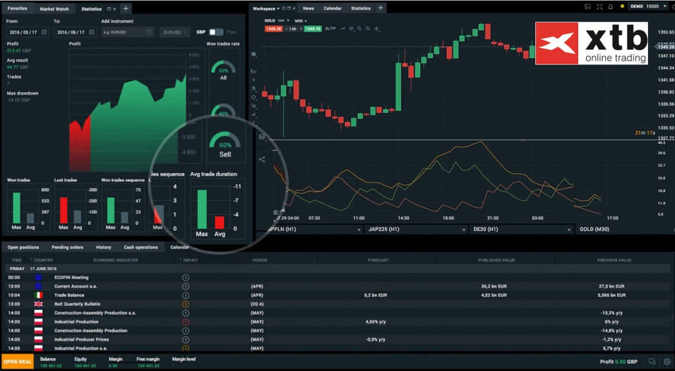Click the SL/TP button
The image size is (675, 371).
tap(330, 29)
